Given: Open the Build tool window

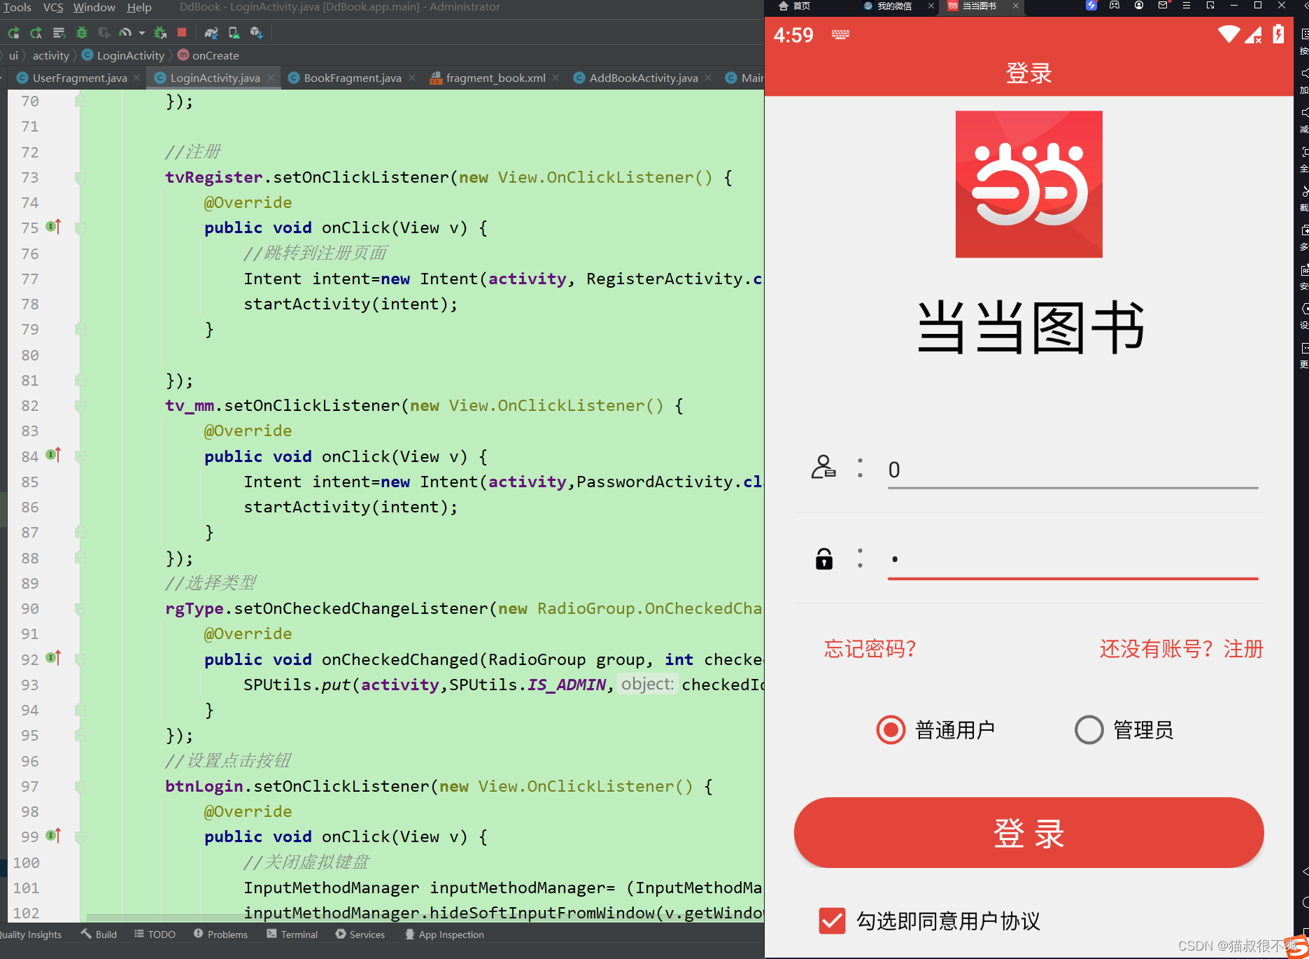Looking at the screenshot, I should pos(99,934).
